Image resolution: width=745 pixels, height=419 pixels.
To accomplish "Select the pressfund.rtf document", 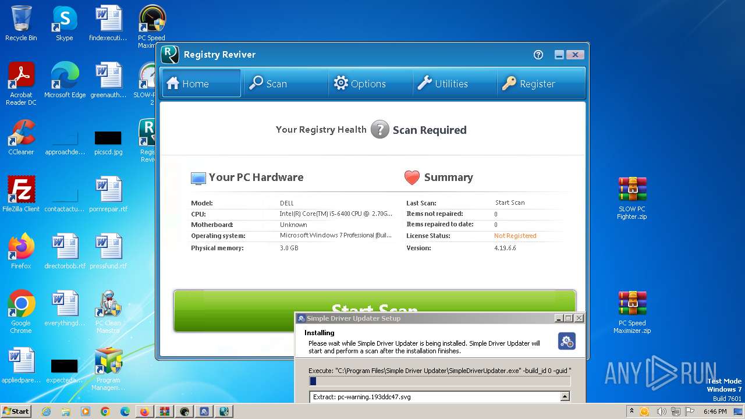I will click(x=108, y=251).
